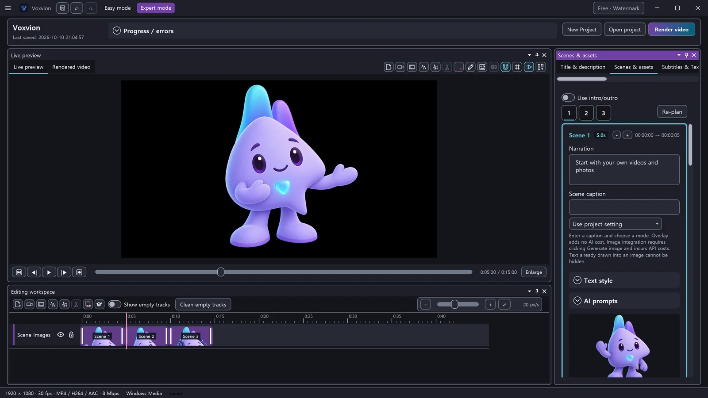This screenshot has height=398, width=708.
Task: Click Clean empty tracks button
Action: (x=203, y=304)
